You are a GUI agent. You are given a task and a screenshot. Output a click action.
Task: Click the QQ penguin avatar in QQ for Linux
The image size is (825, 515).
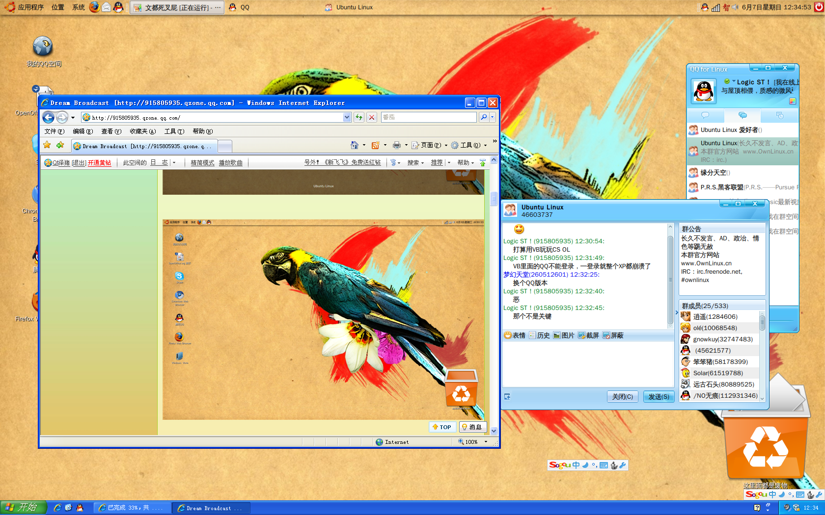(x=704, y=91)
